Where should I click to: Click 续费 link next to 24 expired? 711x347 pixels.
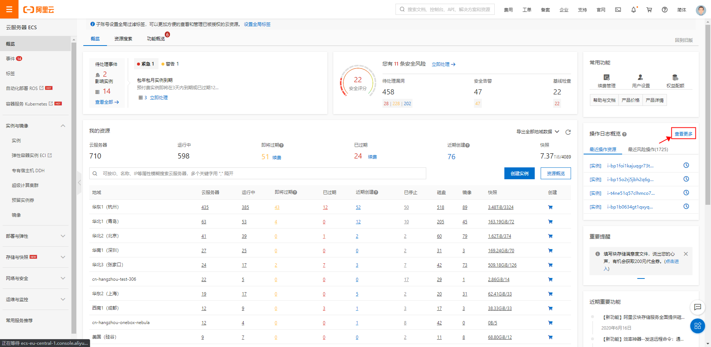tap(373, 157)
